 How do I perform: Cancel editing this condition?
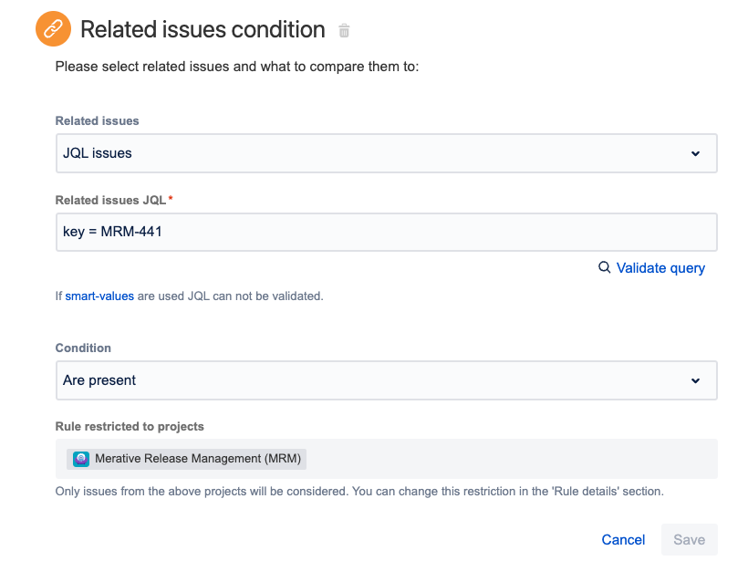pos(623,540)
